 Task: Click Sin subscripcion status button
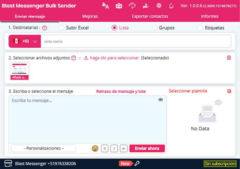[220, 164]
